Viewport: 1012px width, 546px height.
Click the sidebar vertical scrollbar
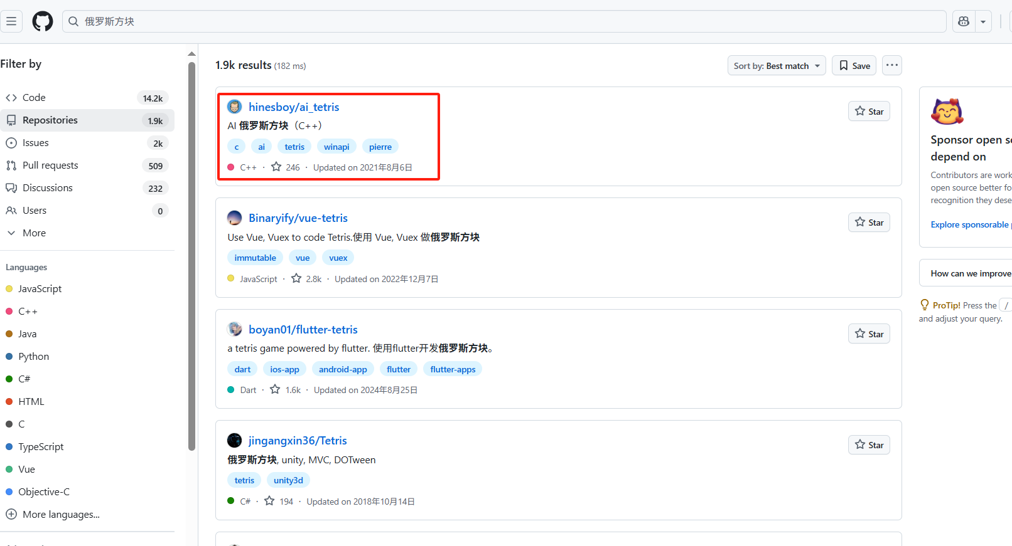pyautogui.click(x=192, y=256)
